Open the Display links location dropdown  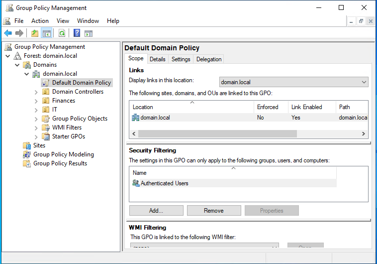pyautogui.click(x=293, y=82)
